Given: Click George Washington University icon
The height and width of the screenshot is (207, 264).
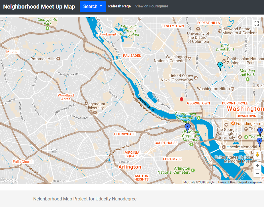Looking at the screenshot, I should point(226,125).
